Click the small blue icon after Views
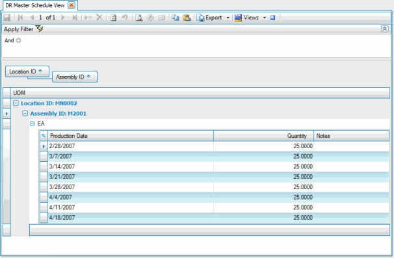The height and width of the screenshot is (258, 394). pos(272,18)
